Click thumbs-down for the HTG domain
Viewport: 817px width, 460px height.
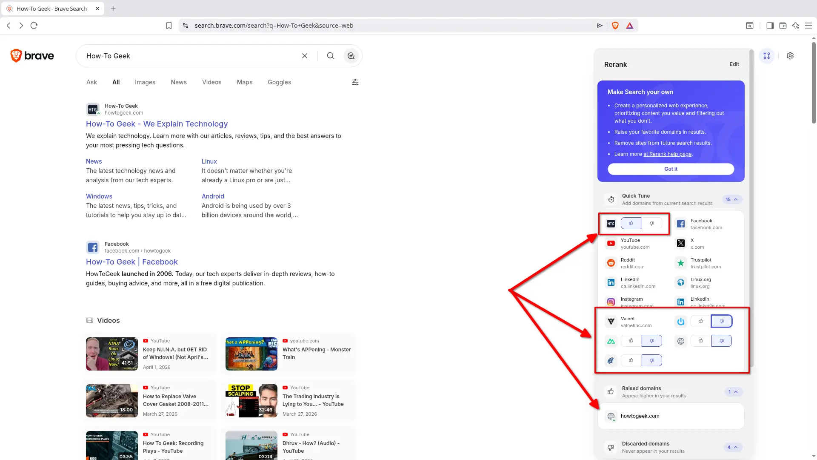coord(652,223)
